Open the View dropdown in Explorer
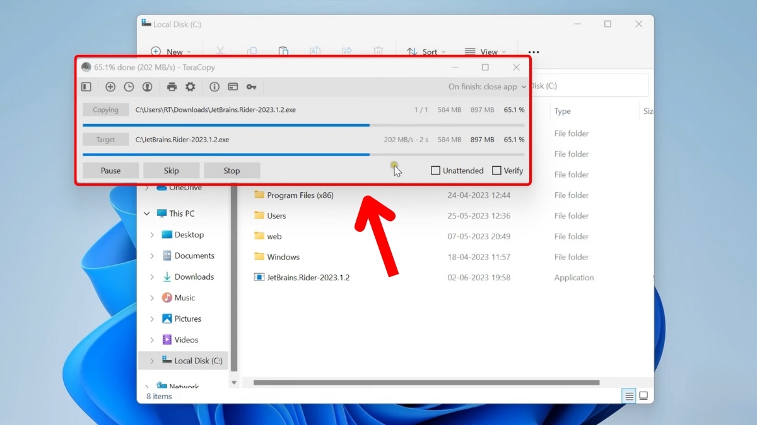 point(486,52)
